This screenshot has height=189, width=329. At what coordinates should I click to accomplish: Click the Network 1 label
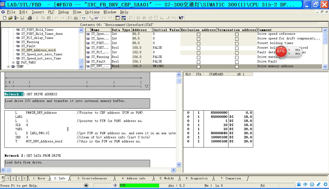[14, 94]
